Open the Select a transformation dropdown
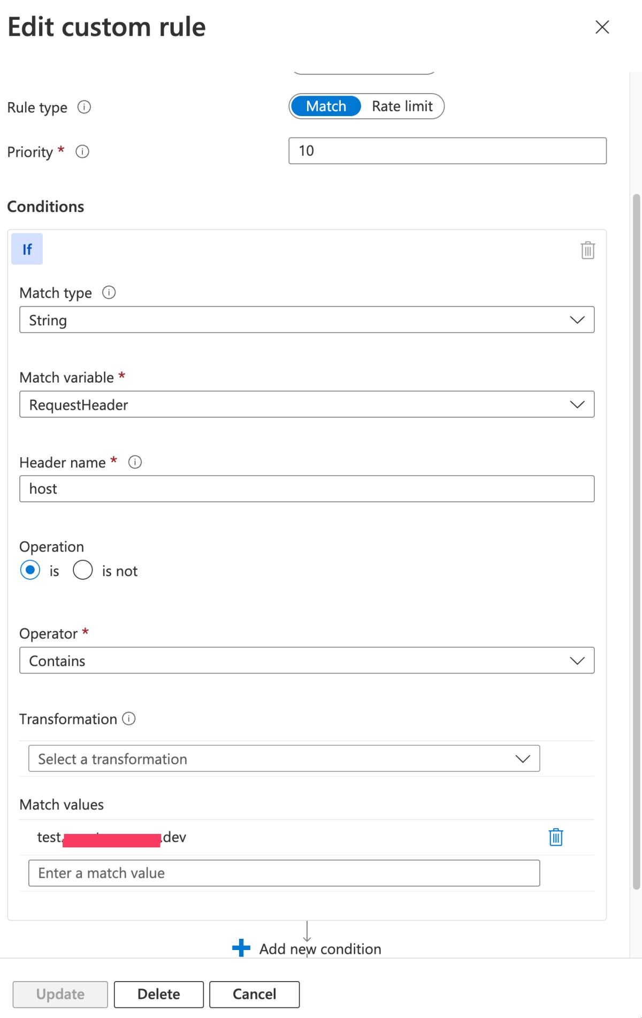 tap(284, 759)
